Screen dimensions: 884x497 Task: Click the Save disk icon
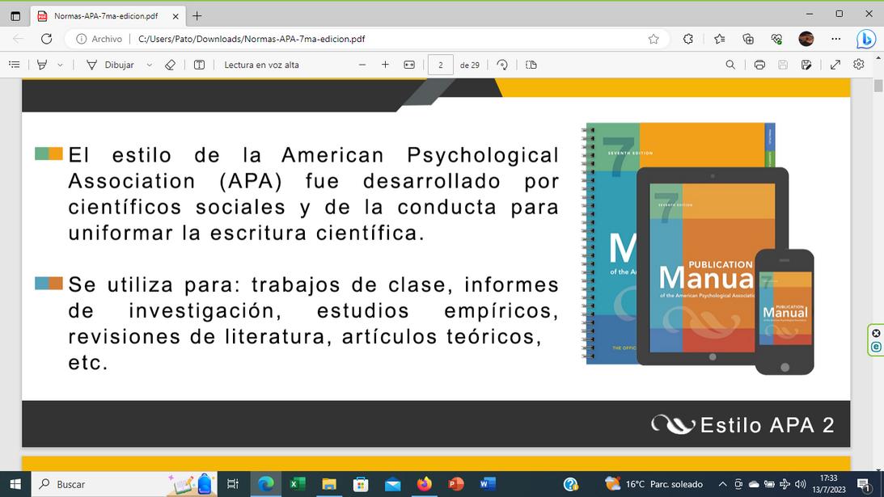pyautogui.click(x=783, y=65)
